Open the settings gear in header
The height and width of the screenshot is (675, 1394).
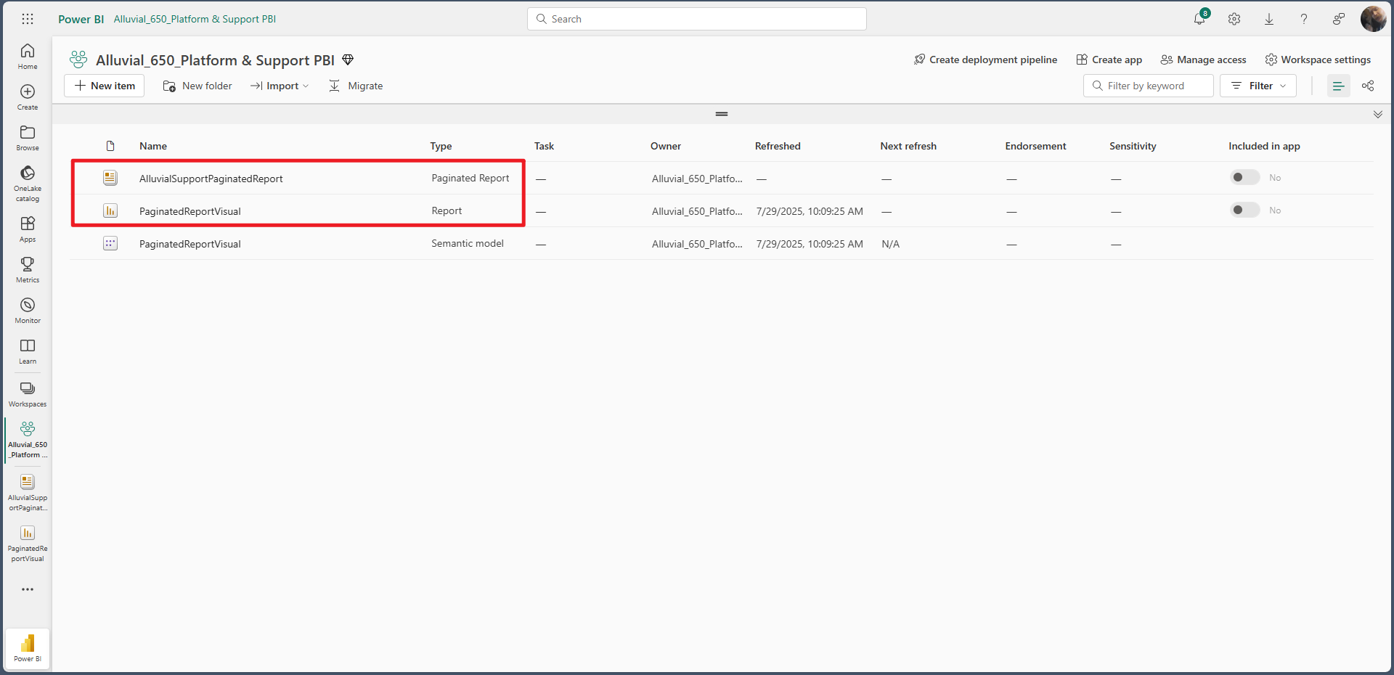click(x=1234, y=20)
